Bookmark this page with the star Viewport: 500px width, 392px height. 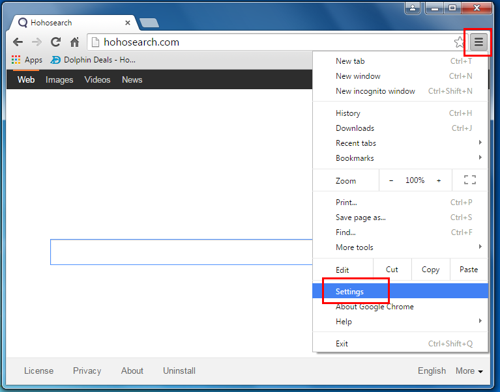point(459,42)
